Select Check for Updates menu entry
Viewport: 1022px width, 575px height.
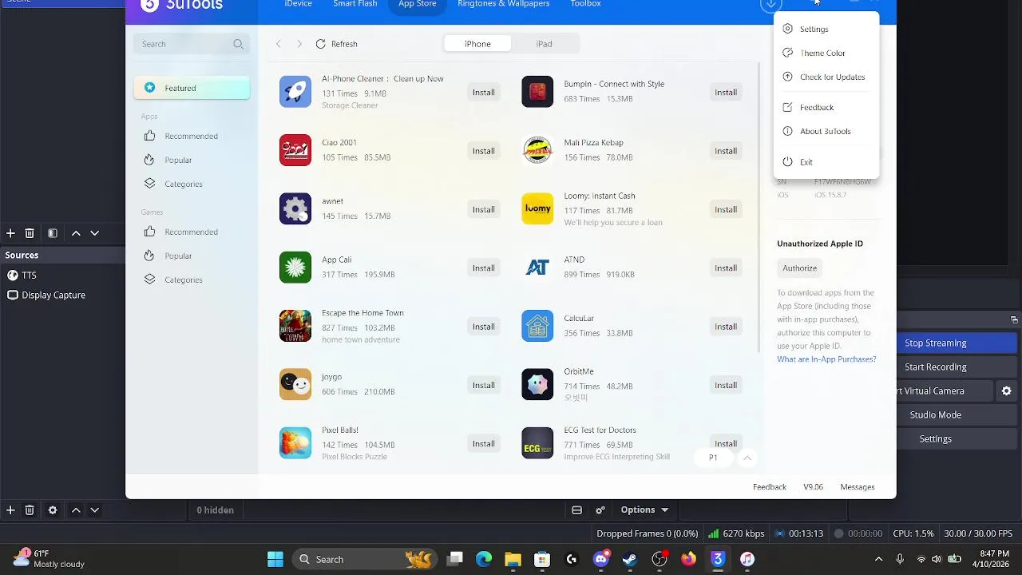click(826, 77)
